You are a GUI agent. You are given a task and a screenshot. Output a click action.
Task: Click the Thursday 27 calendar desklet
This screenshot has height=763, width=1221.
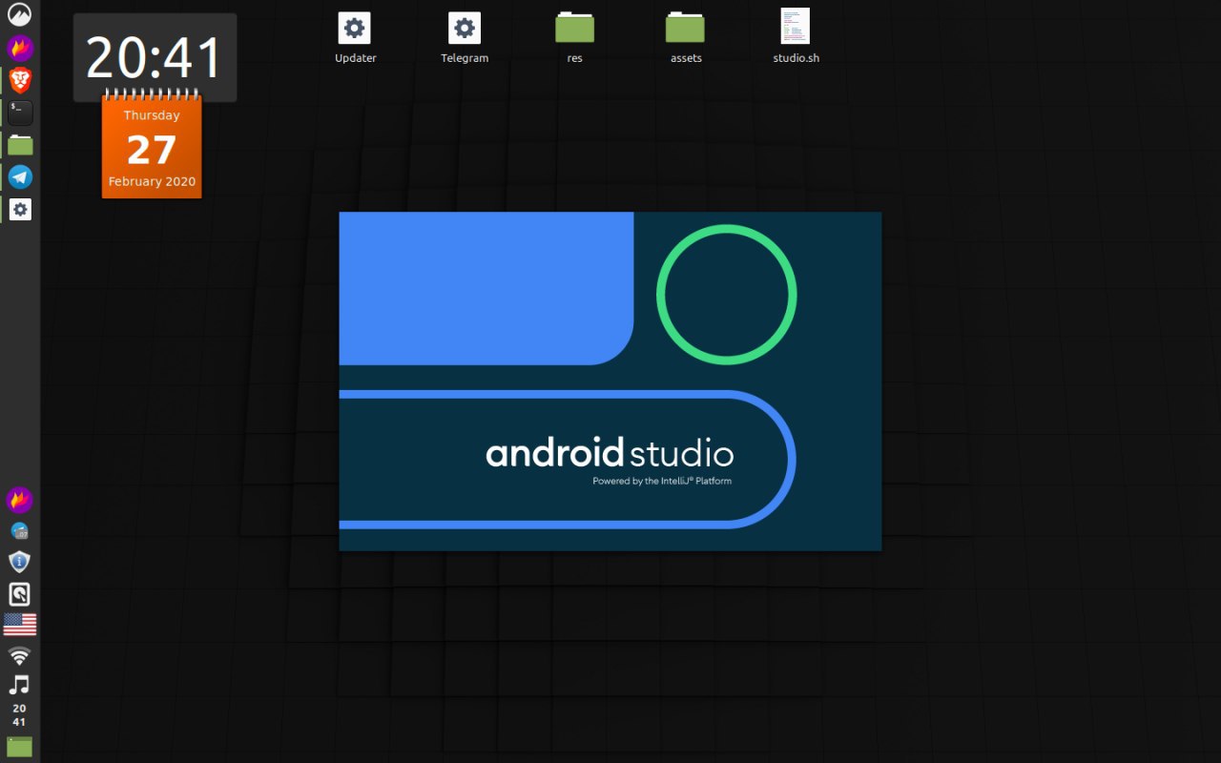(x=152, y=145)
